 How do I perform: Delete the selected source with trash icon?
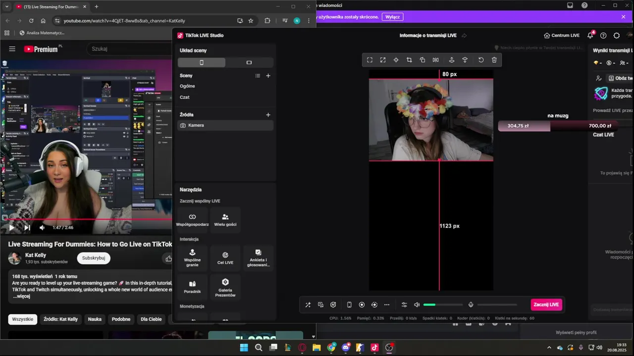click(494, 60)
